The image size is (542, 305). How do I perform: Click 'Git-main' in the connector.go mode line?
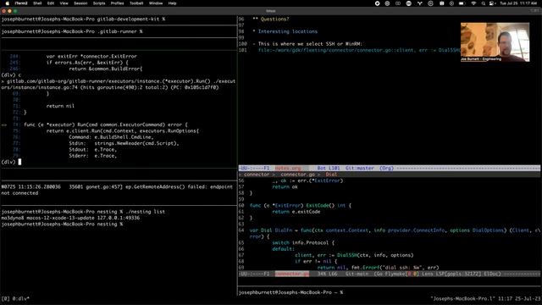point(357,274)
